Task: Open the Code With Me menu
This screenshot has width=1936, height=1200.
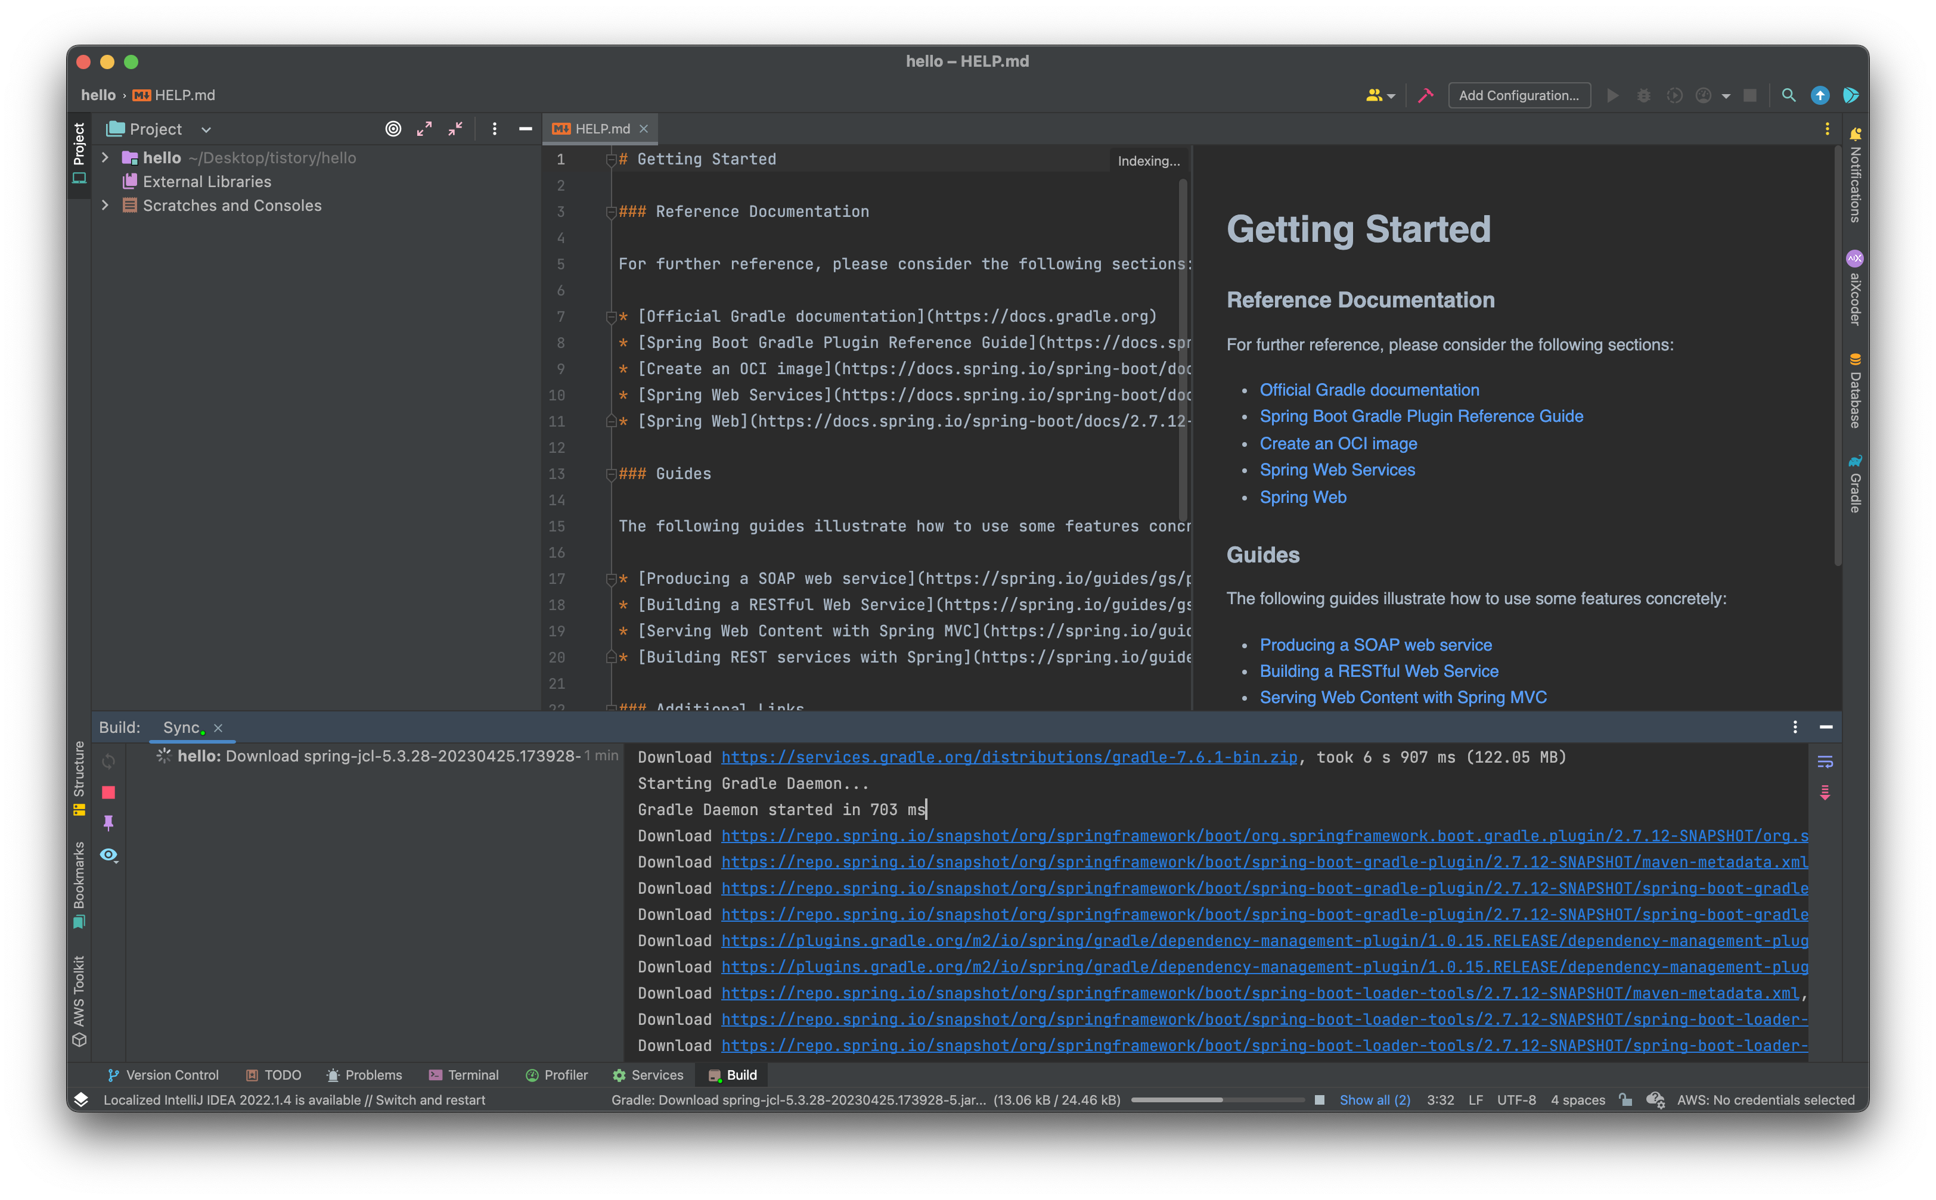Action: [1379, 95]
